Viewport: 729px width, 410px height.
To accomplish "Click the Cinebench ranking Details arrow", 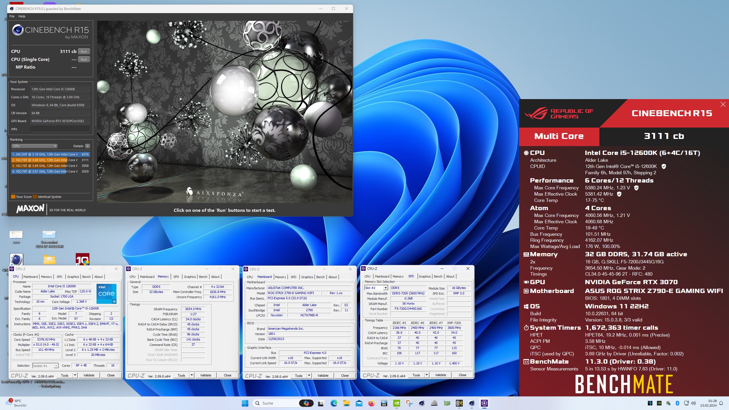I will (88, 146).
